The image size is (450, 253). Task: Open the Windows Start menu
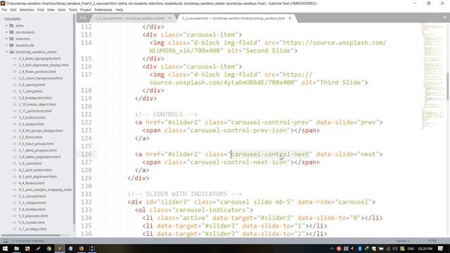pyautogui.click(x=5, y=248)
